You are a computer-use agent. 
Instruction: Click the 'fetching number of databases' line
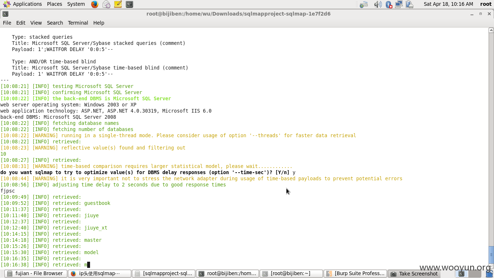point(67,129)
